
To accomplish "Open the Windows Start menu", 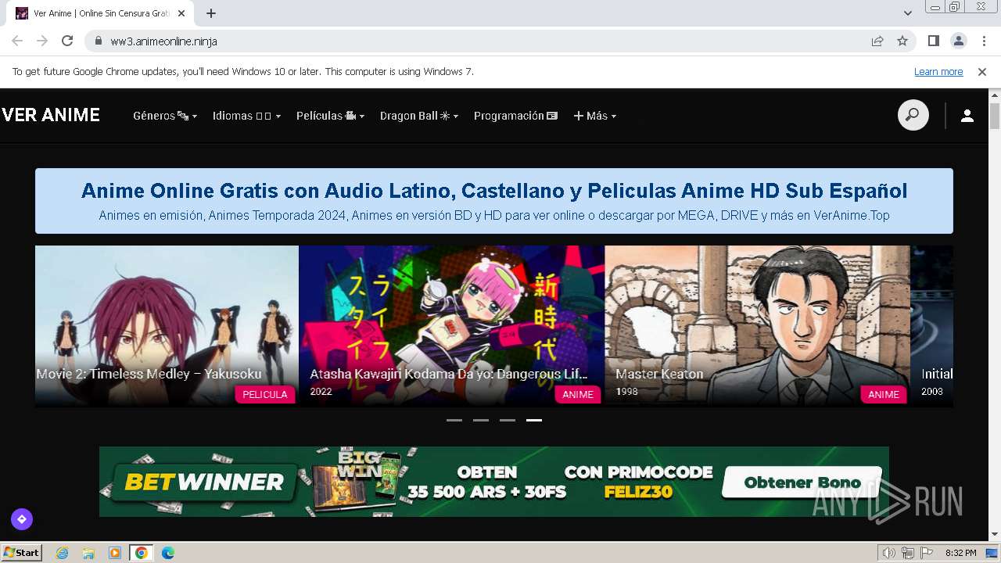I will [x=21, y=553].
